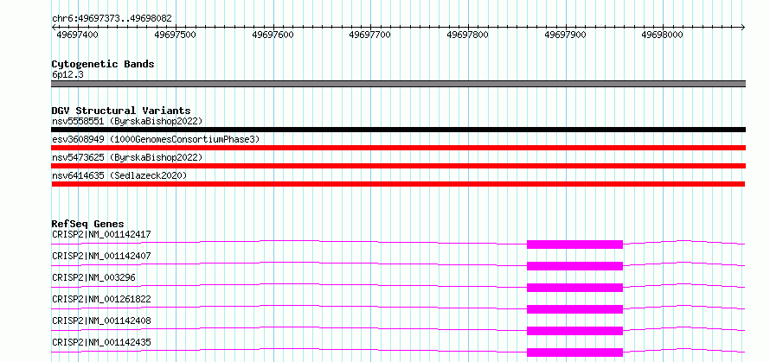
Task: Click the CRISP2|NM_001142417 transcript label
Action: [x=101, y=234]
